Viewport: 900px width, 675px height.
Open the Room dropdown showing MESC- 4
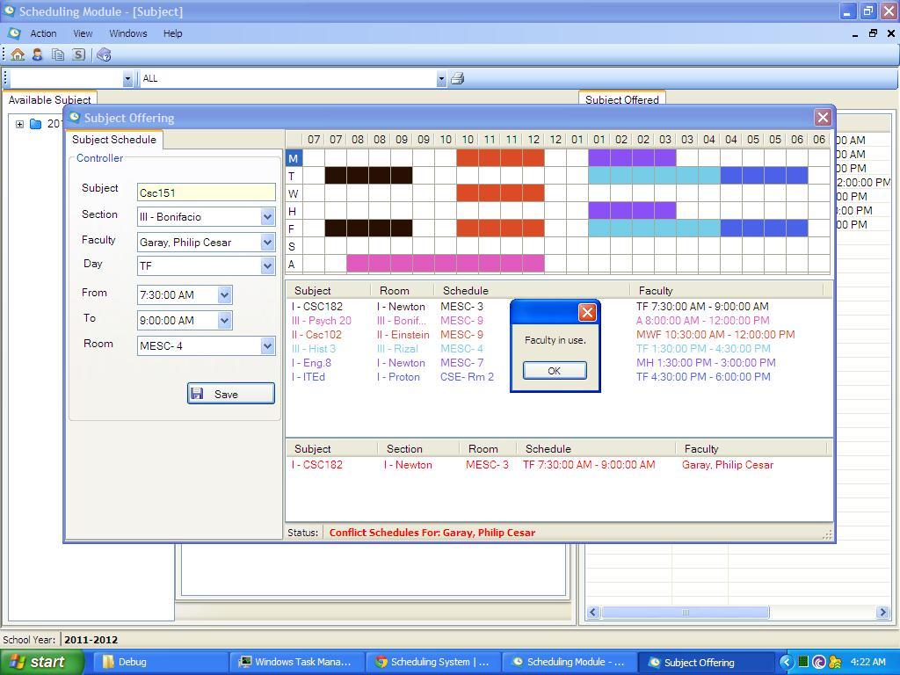point(267,346)
